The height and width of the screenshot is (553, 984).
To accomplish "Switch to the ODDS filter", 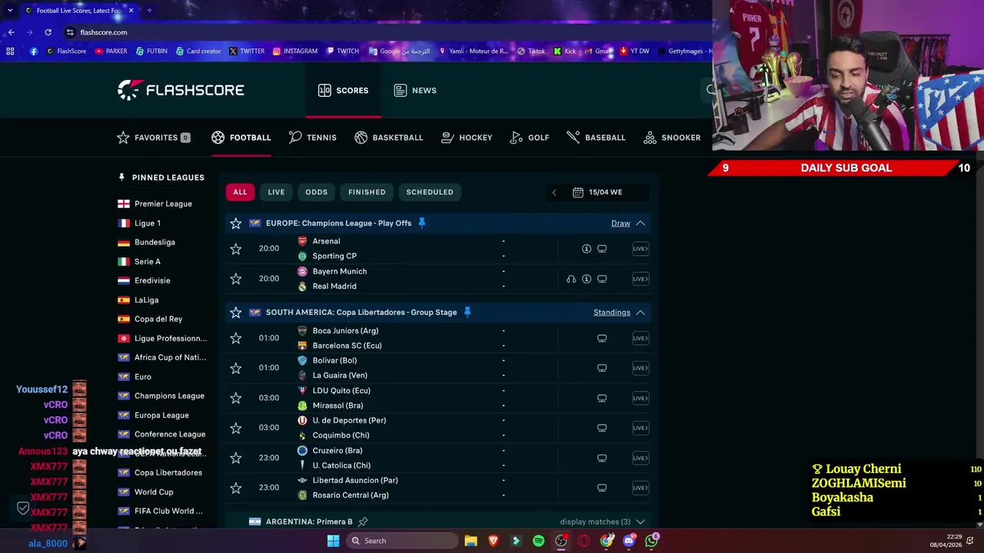I will tap(316, 192).
